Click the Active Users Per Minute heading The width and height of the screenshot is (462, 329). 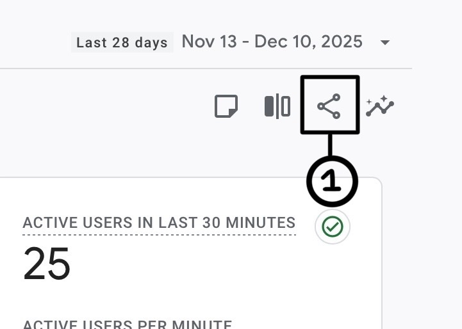(127, 325)
